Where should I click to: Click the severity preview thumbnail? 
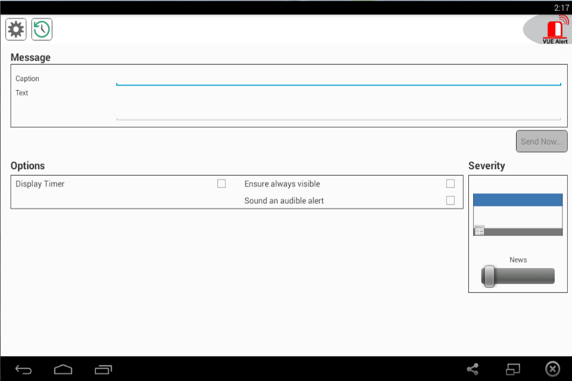click(518, 214)
